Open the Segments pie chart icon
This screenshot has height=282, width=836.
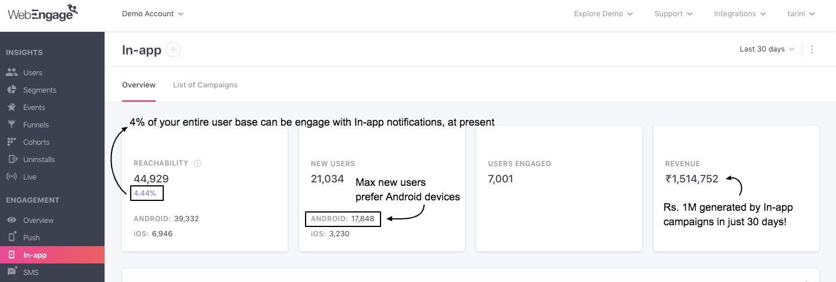11,90
